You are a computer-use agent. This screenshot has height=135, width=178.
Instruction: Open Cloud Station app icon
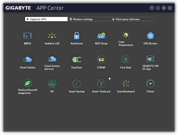[27, 59]
